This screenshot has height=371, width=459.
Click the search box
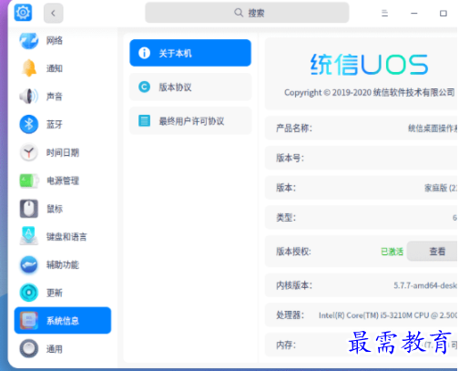click(247, 13)
